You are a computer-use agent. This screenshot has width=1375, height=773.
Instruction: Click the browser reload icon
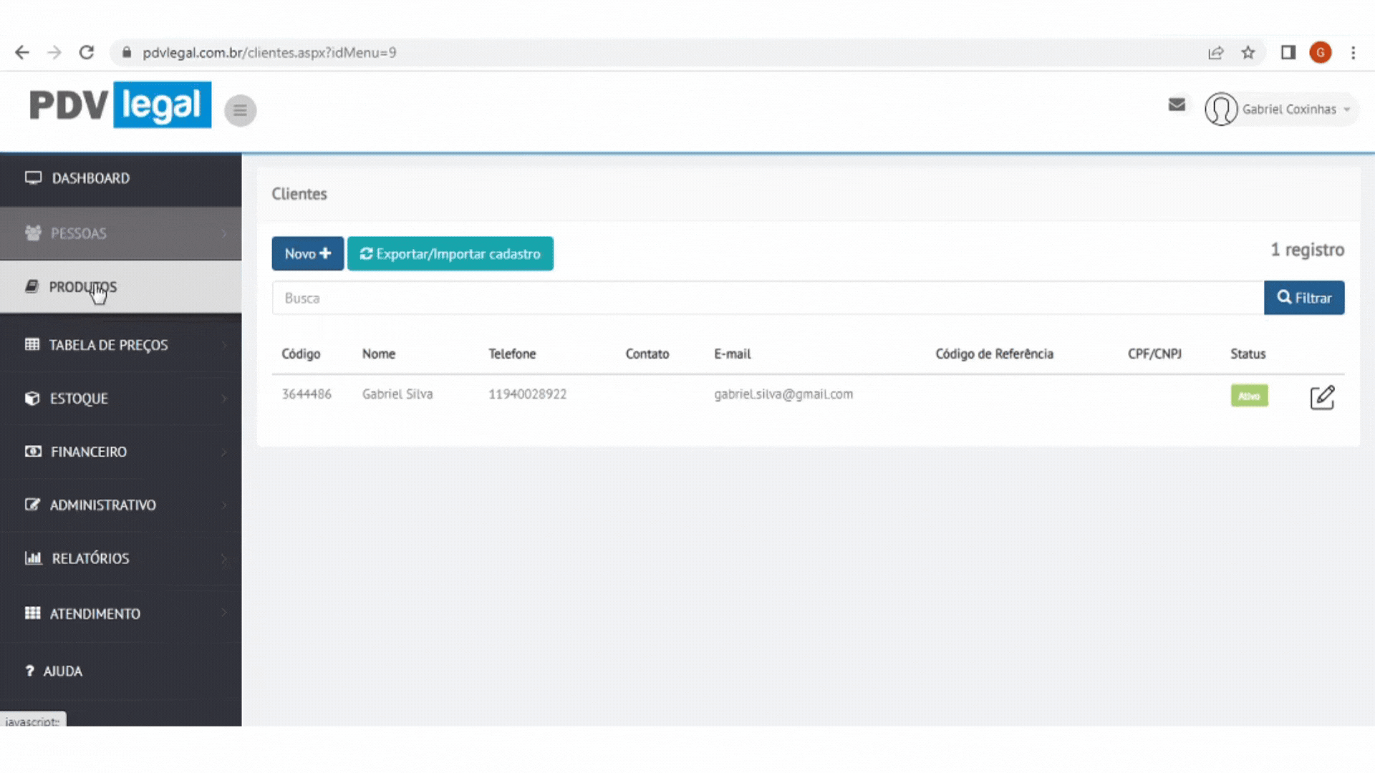tap(87, 52)
